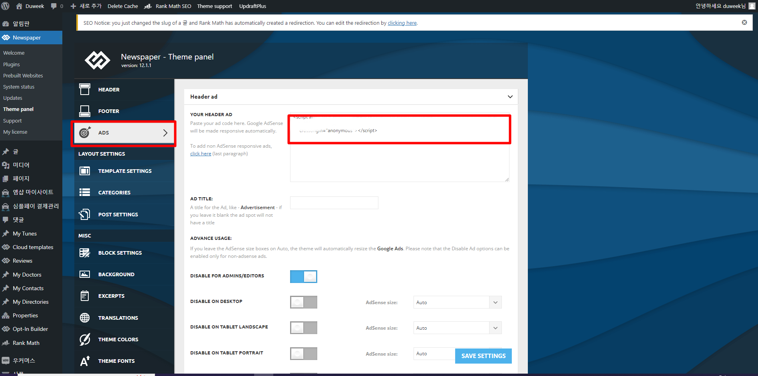Click the Save Settings button
The width and height of the screenshot is (758, 376).
[483, 356]
